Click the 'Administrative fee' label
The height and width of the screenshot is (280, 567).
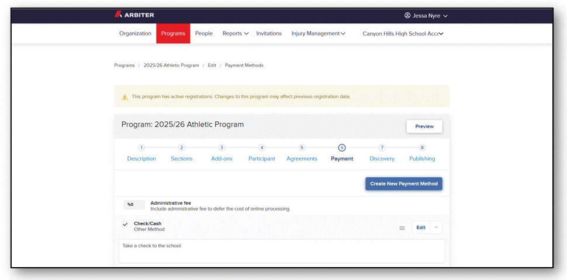pos(171,203)
